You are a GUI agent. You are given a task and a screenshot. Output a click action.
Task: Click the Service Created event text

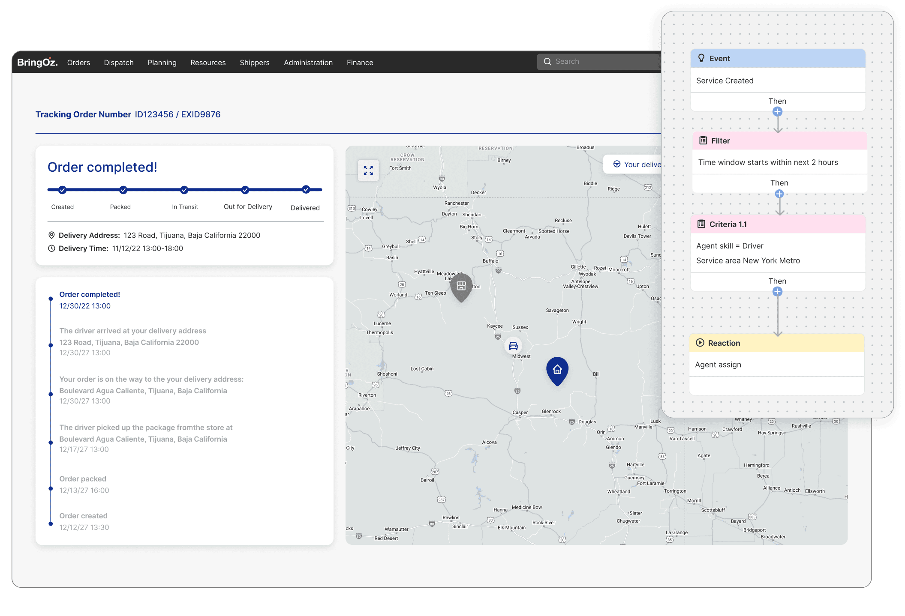725,81
